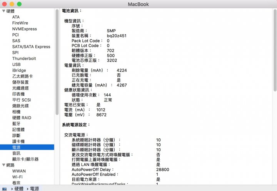Click cycle count value 144
This screenshot has height=191, width=277.
tap(107, 95)
